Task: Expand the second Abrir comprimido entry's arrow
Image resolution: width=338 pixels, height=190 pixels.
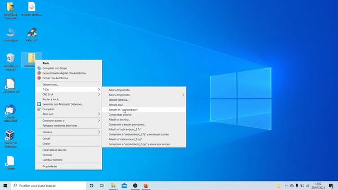Action: click(x=183, y=95)
